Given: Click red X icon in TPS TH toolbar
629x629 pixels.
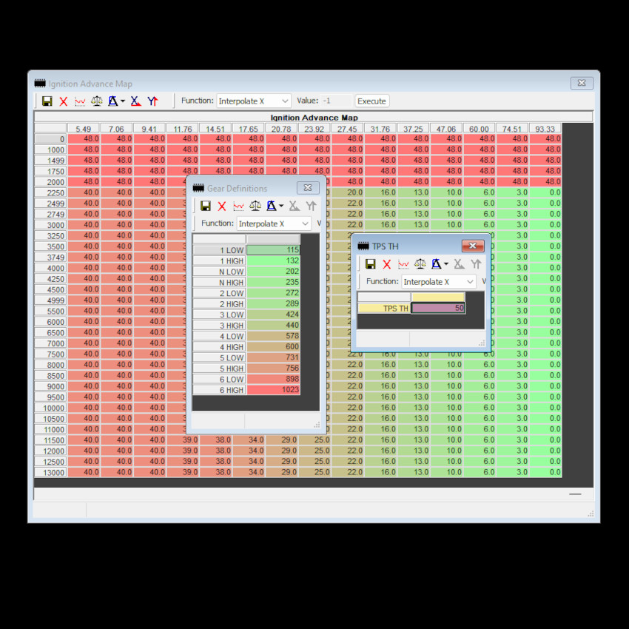Looking at the screenshot, I should pyautogui.click(x=387, y=264).
